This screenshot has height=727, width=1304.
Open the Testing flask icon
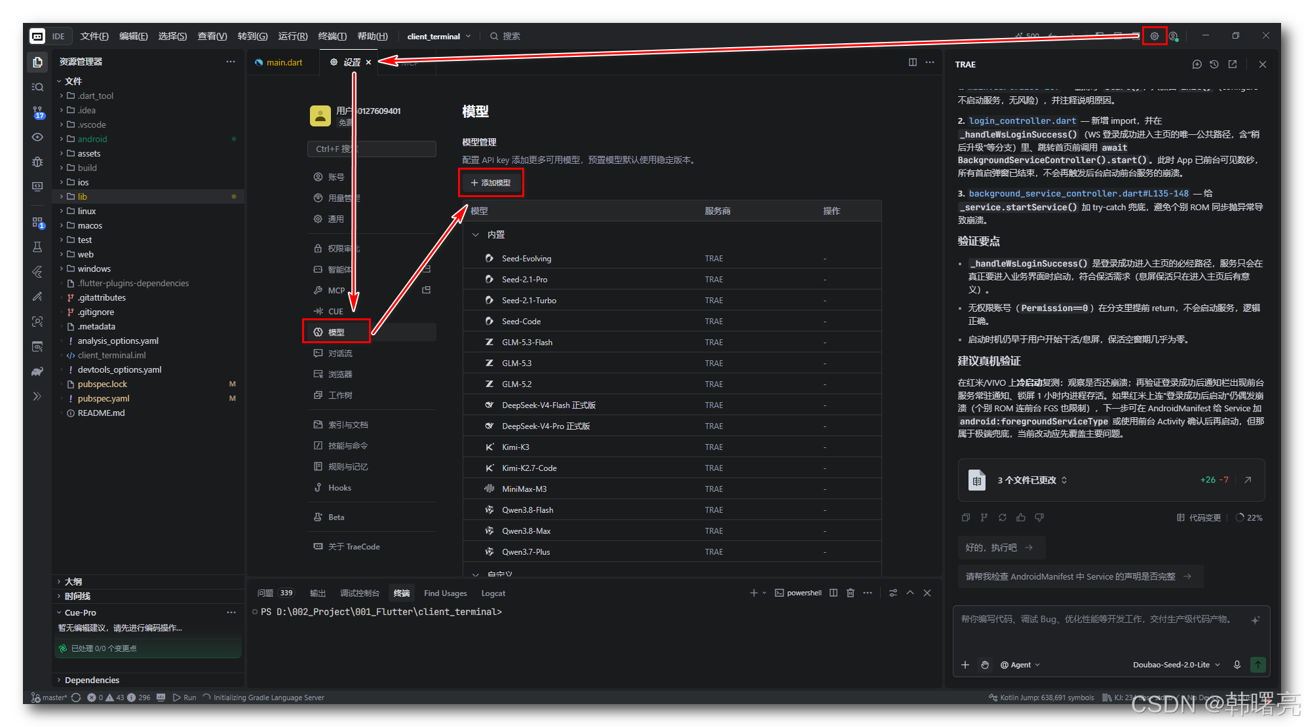[x=37, y=247]
